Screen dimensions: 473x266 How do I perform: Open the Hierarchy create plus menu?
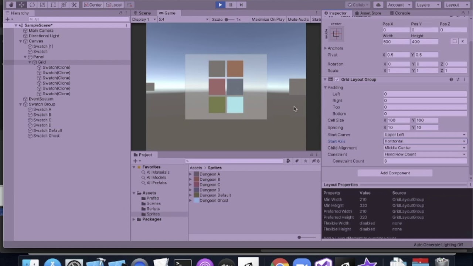[8, 19]
